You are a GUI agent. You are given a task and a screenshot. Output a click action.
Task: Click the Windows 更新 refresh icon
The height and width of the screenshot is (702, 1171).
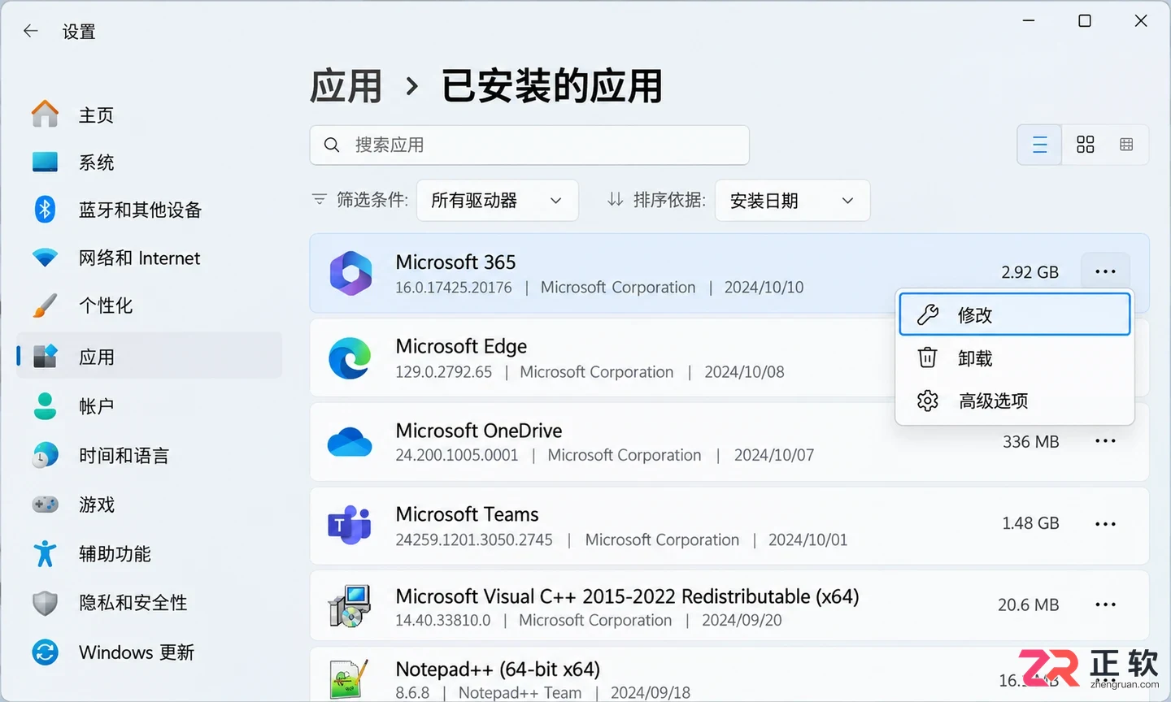(x=45, y=652)
